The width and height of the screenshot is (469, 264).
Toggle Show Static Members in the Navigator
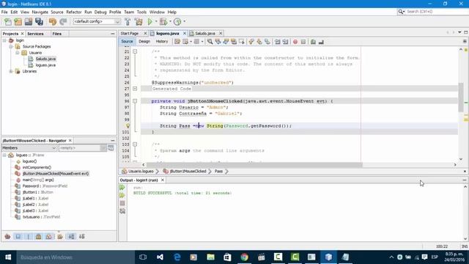[x=29, y=236]
